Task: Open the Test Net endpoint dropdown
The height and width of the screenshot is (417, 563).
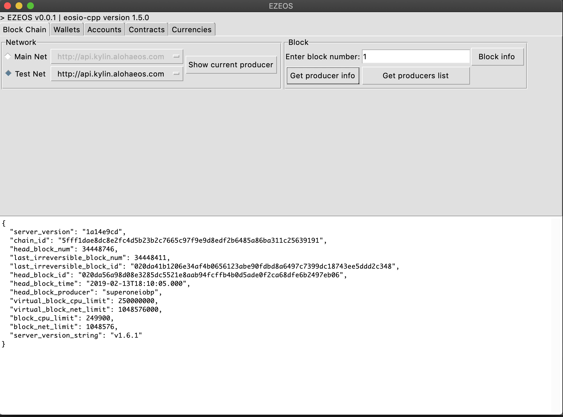Action: tap(117, 74)
